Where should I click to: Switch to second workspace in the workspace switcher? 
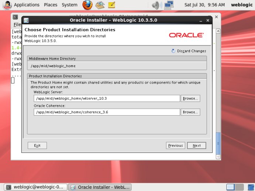point(239,187)
